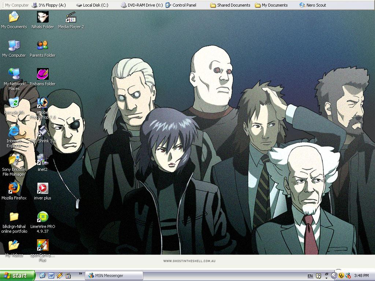Click the Start button
The width and height of the screenshot is (375, 281).
[18, 276]
